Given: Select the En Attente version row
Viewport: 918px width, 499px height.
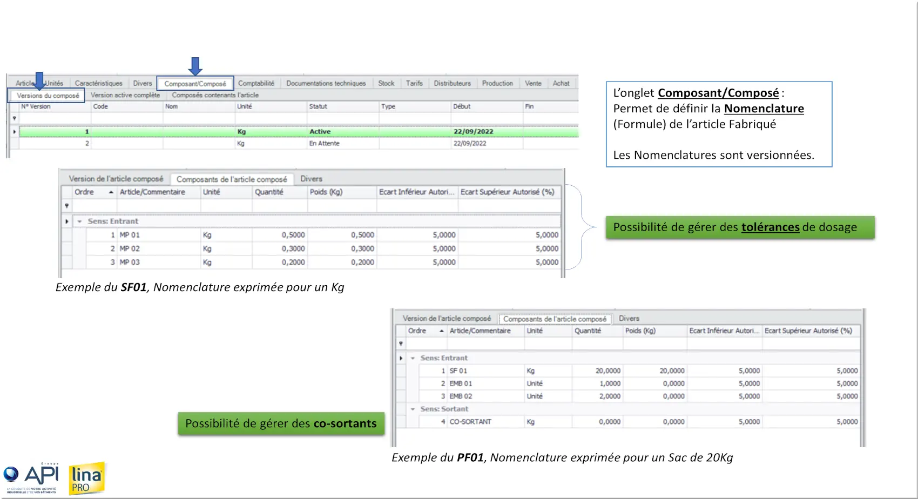Looking at the screenshot, I should 299,144.
